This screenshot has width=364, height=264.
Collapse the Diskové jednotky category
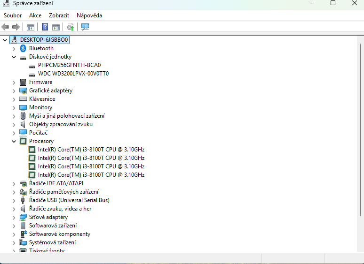click(x=14, y=57)
